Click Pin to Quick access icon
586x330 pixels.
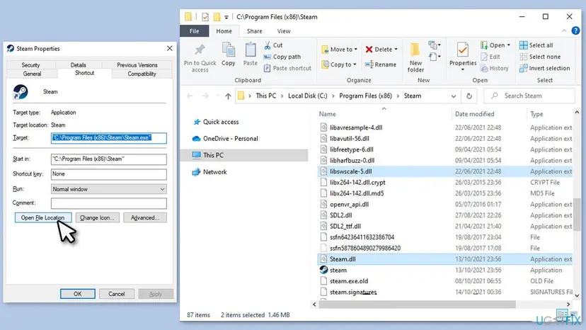pos(200,50)
